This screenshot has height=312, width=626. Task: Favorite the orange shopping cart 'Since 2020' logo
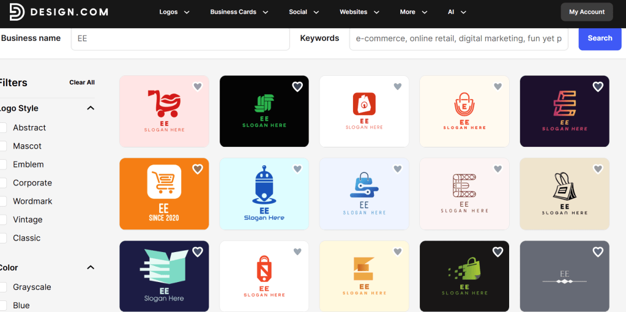(198, 169)
